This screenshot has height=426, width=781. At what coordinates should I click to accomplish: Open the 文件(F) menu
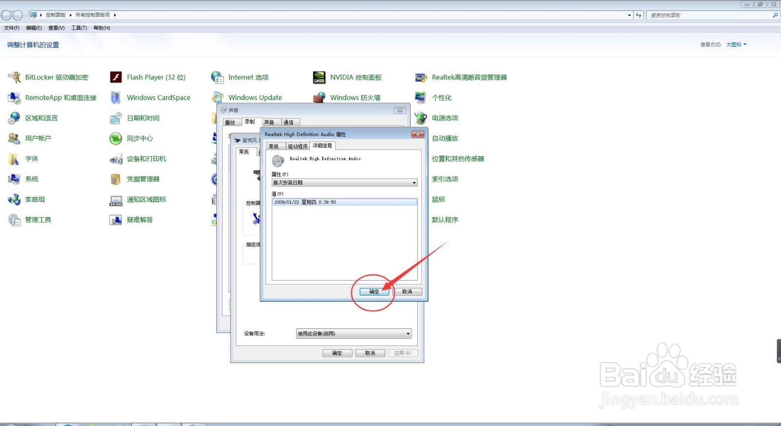pyautogui.click(x=12, y=28)
